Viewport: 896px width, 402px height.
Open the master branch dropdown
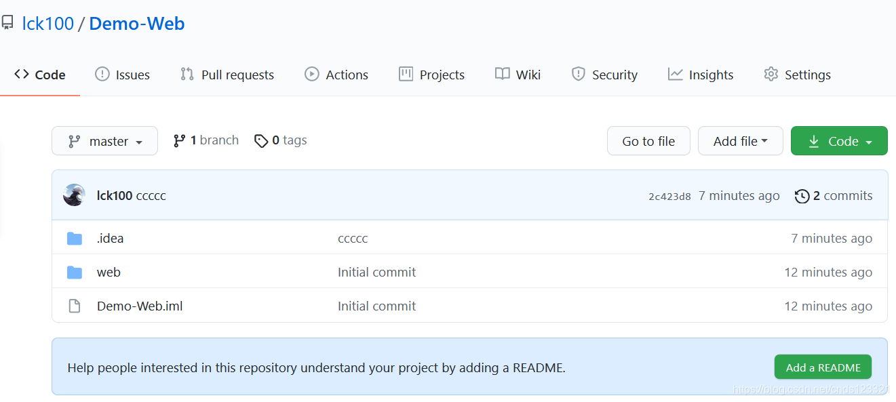click(x=104, y=141)
